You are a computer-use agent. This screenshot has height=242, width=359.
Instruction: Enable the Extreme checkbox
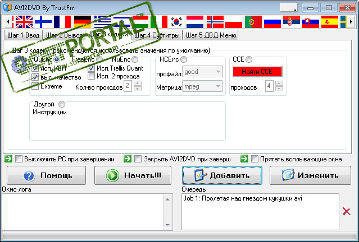pyautogui.click(x=35, y=86)
